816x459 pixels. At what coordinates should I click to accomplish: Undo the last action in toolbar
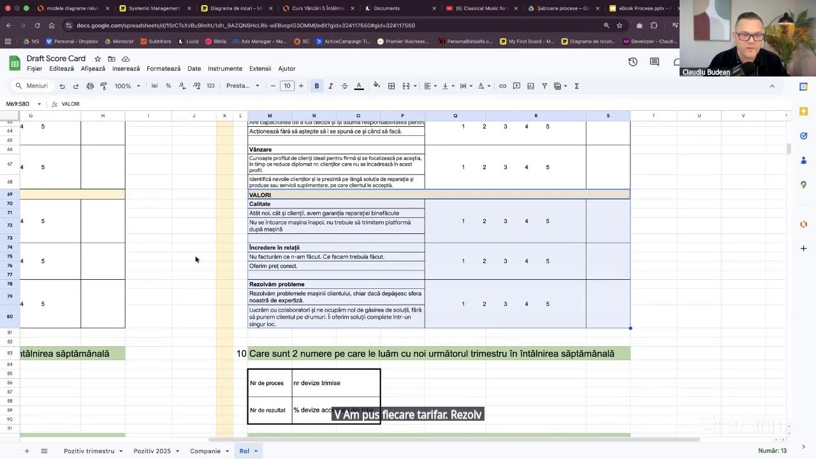pyautogui.click(x=62, y=86)
